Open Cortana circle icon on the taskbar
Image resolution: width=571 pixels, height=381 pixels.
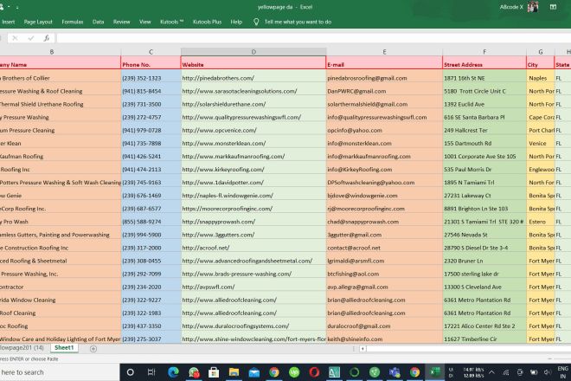pyautogui.click(x=130, y=372)
